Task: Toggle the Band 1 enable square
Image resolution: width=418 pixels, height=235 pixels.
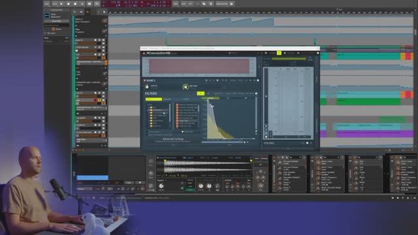Action: tap(145, 80)
